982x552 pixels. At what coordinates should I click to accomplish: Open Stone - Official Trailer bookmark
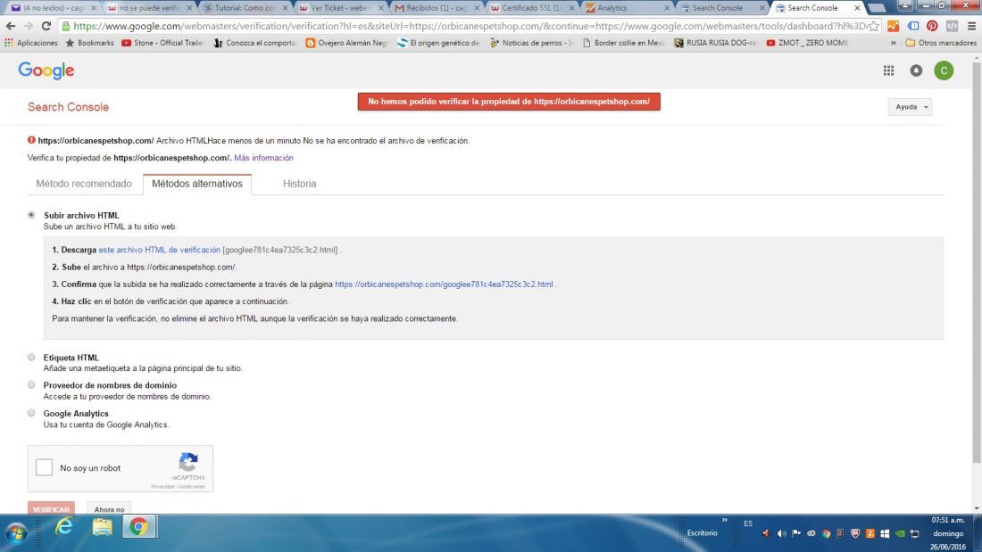pos(162,43)
